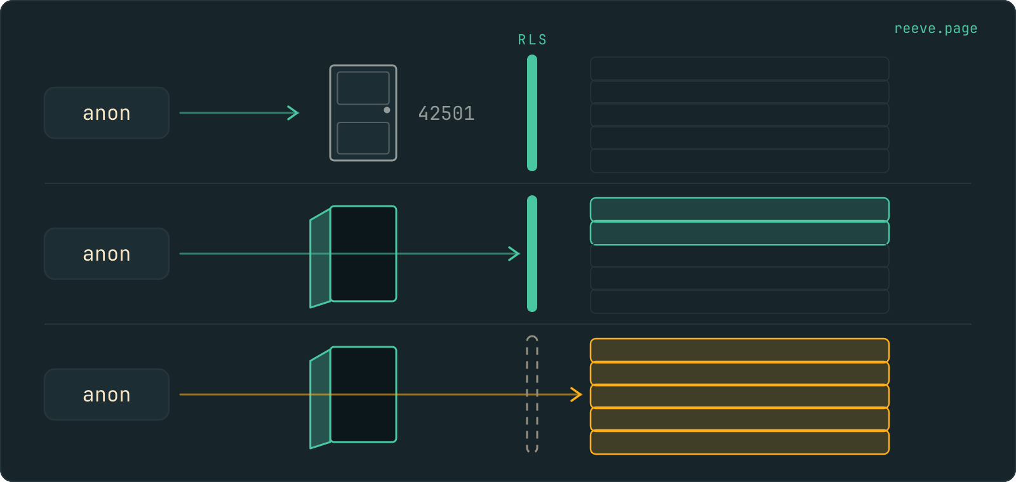Click the open door in bottom row
Image resolution: width=1016 pixels, height=482 pixels.
tap(353, 397)
